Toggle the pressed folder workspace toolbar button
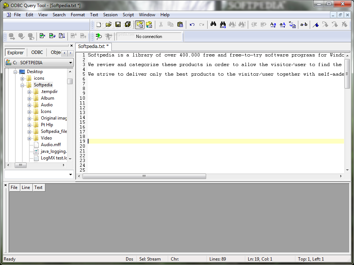The image size is (354, 265). (x=140, y=24)
